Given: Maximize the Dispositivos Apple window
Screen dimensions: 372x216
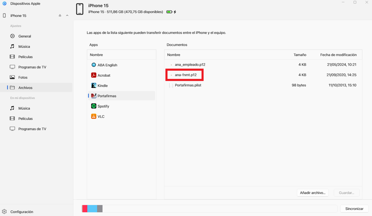Looking at the screenshot, I should [355, 2].
